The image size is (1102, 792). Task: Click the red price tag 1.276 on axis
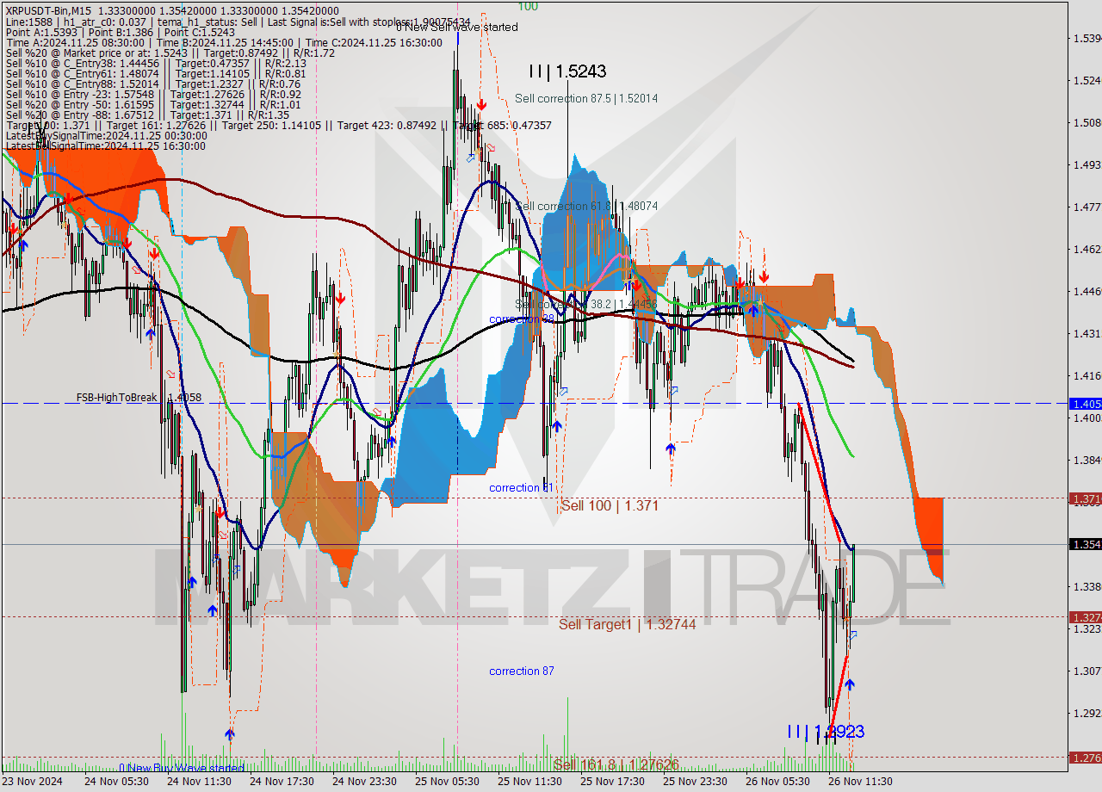(x=1085, y=758)
